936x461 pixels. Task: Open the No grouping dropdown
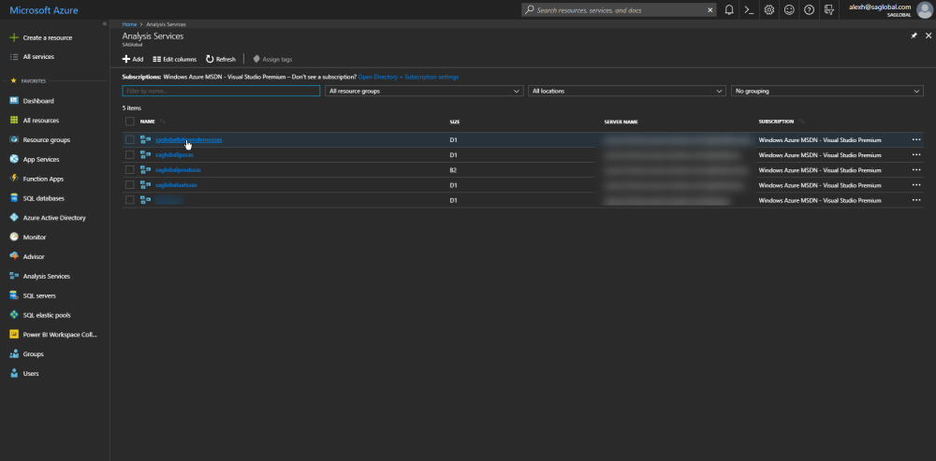pyautogui.click(x=827, y=92)
